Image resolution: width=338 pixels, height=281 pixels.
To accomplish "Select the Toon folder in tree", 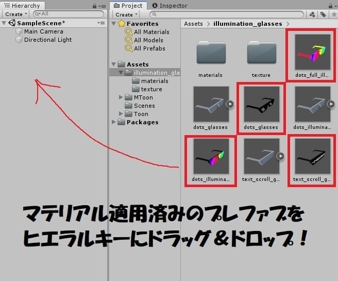I will pyautogui.click(x=141, y=114).
